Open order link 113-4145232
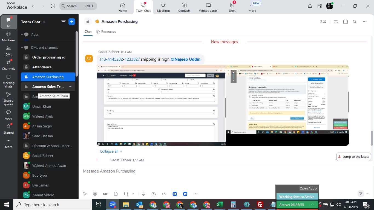This screenshot has width=374, height=210. pyautogui.click(x=111, y=59)
